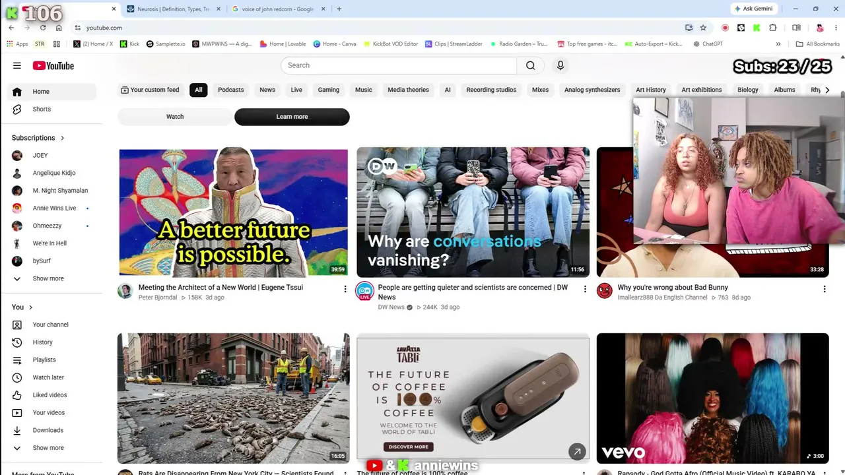This screenshot has width=845, height=475.
Task: Select the Recording studios chip
Action: [x=491, y=90]
